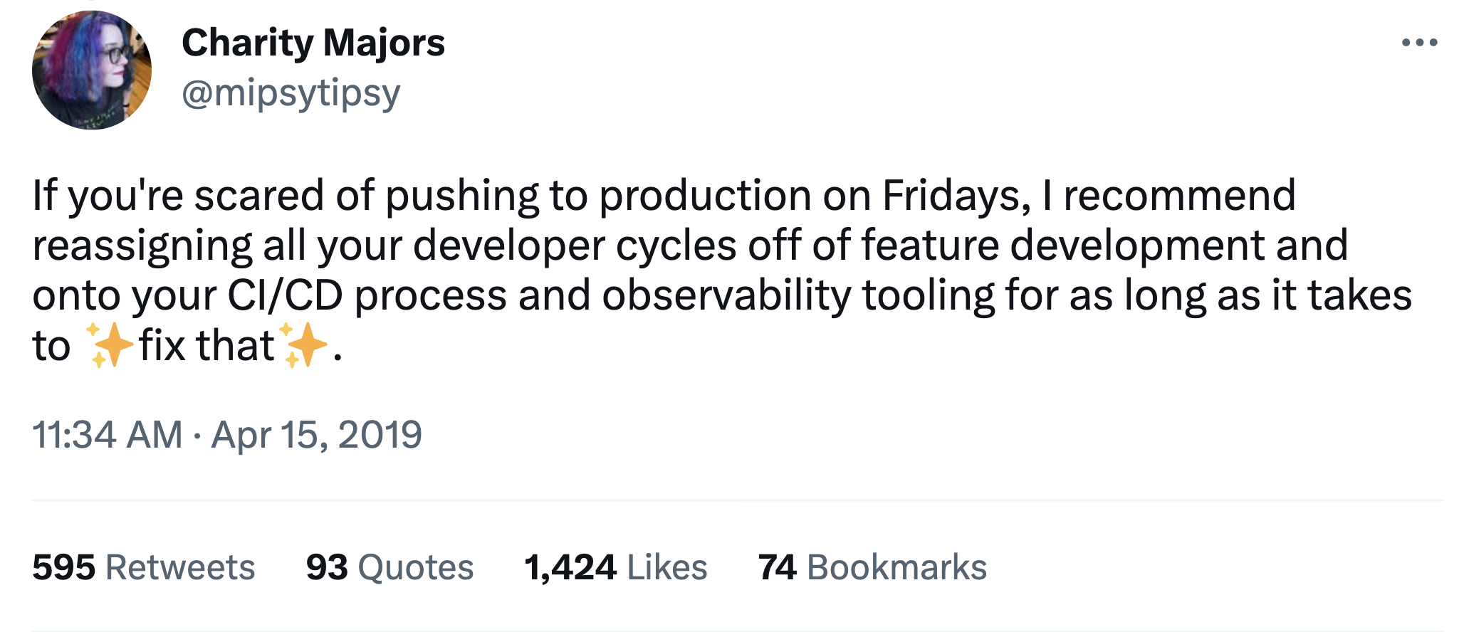Click the sparkle emoji before "fix that"
This screenshot has height=632, width=1464.
[x=110, y=345]
